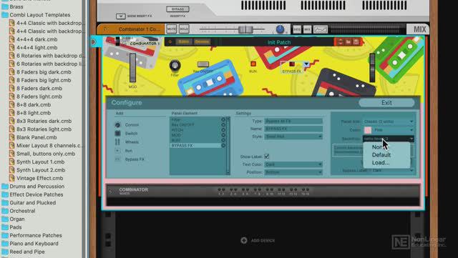Click the Blank Panel.cmb file icon
The image size is (458, 258).
tap(11, 137)
